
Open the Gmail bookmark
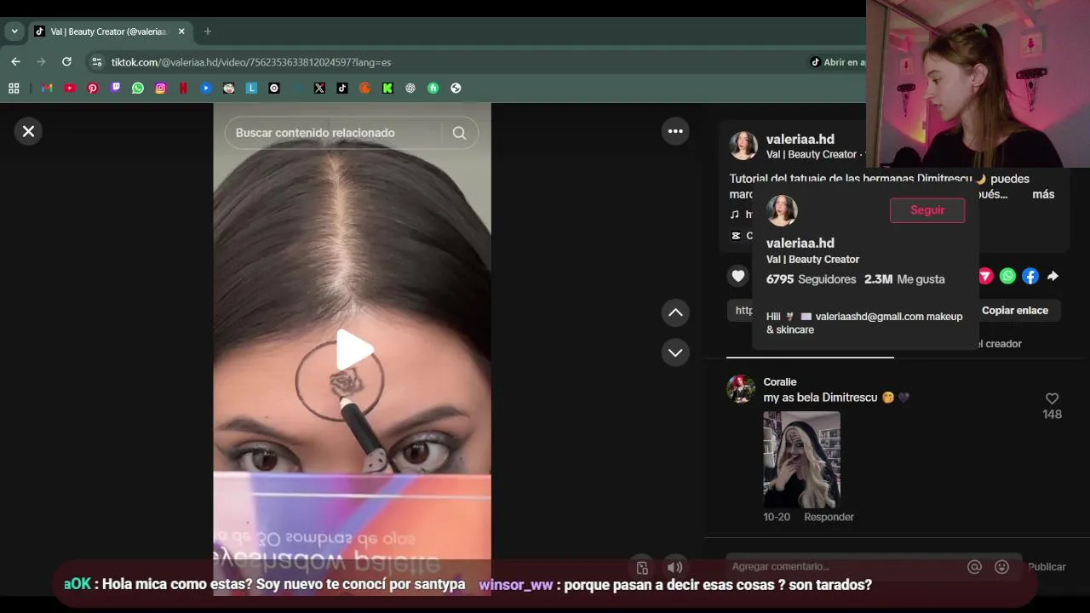(x=47, y=88)
